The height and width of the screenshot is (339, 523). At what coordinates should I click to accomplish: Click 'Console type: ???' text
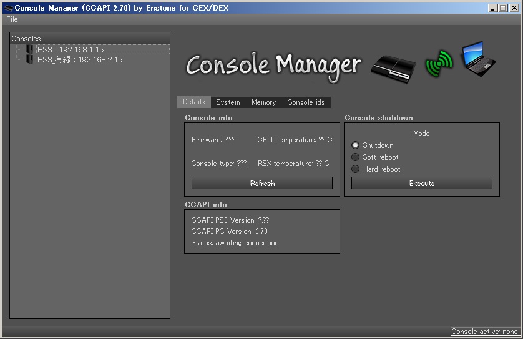coord(219,164)
